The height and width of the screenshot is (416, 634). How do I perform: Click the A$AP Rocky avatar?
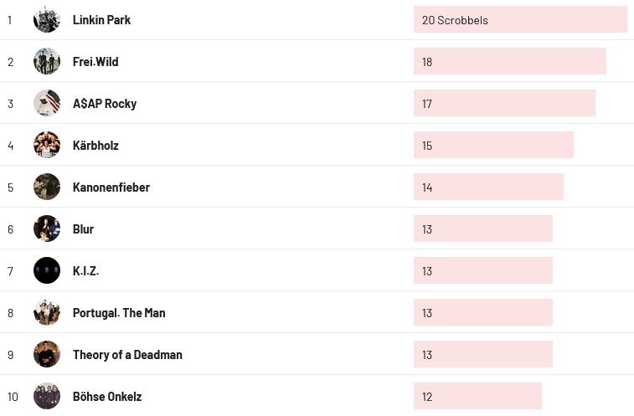[x=47, y=103]
